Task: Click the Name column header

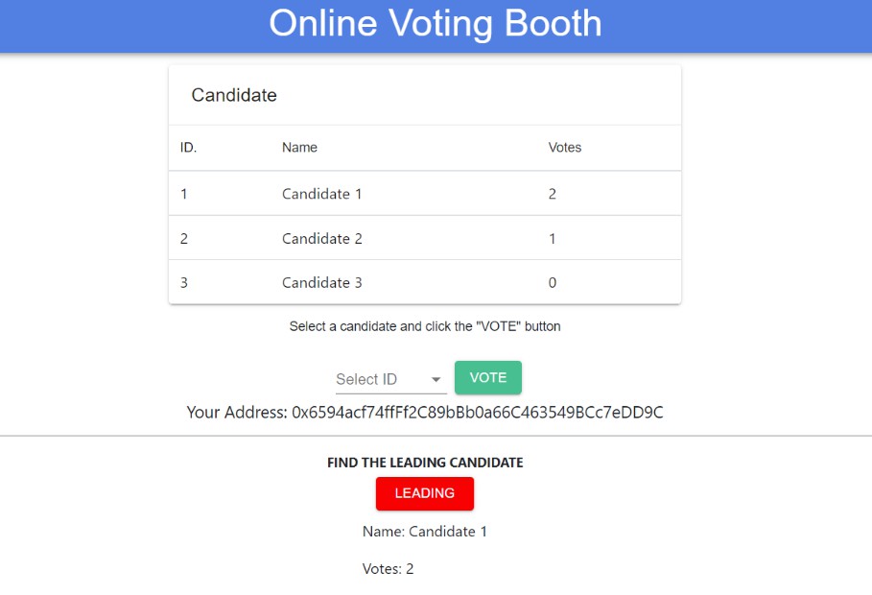Action: click(299, 148)
